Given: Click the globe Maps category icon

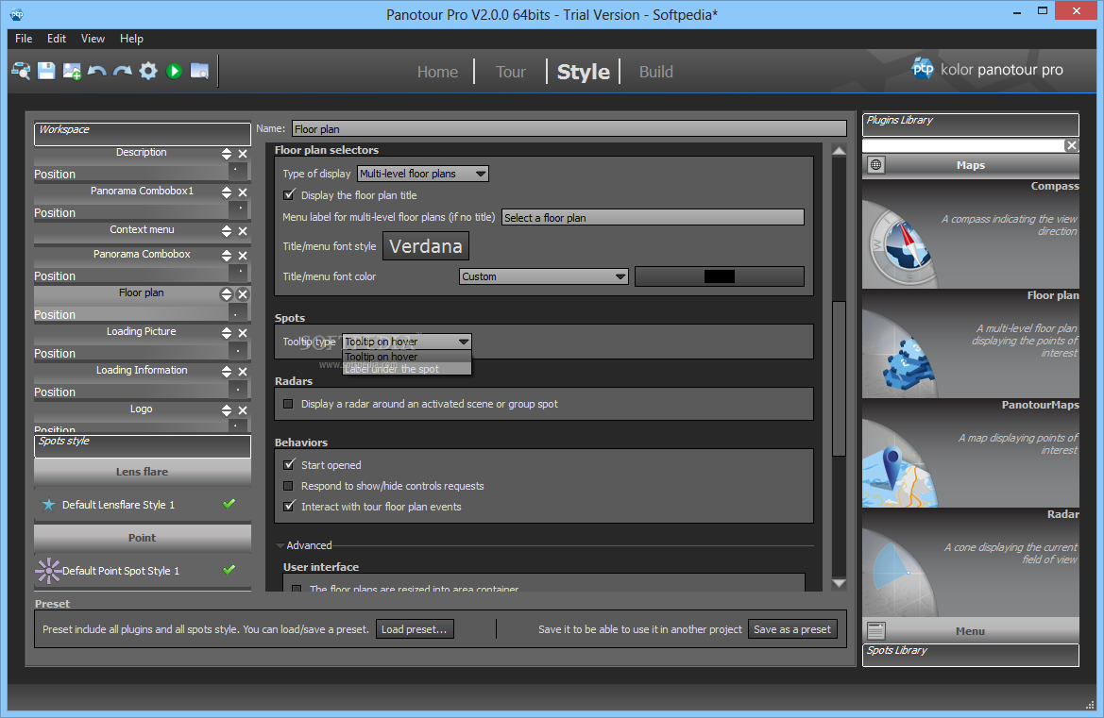Looking at the screenshot, I should (x=875, y=165).
